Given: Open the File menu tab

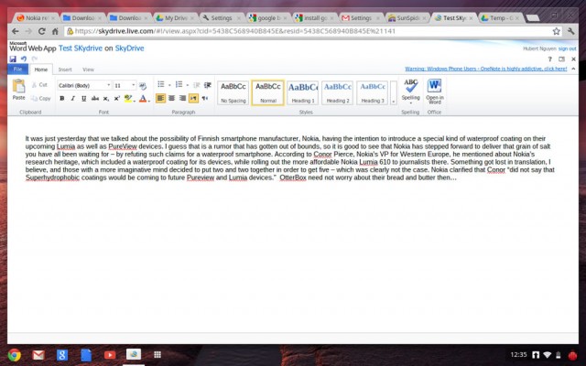Looking at the screenshot, I should pos(18,69).
